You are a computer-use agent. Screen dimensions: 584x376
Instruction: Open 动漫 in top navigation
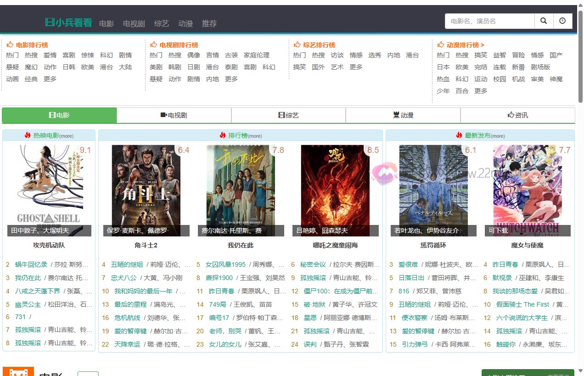[x=185, y=23]
